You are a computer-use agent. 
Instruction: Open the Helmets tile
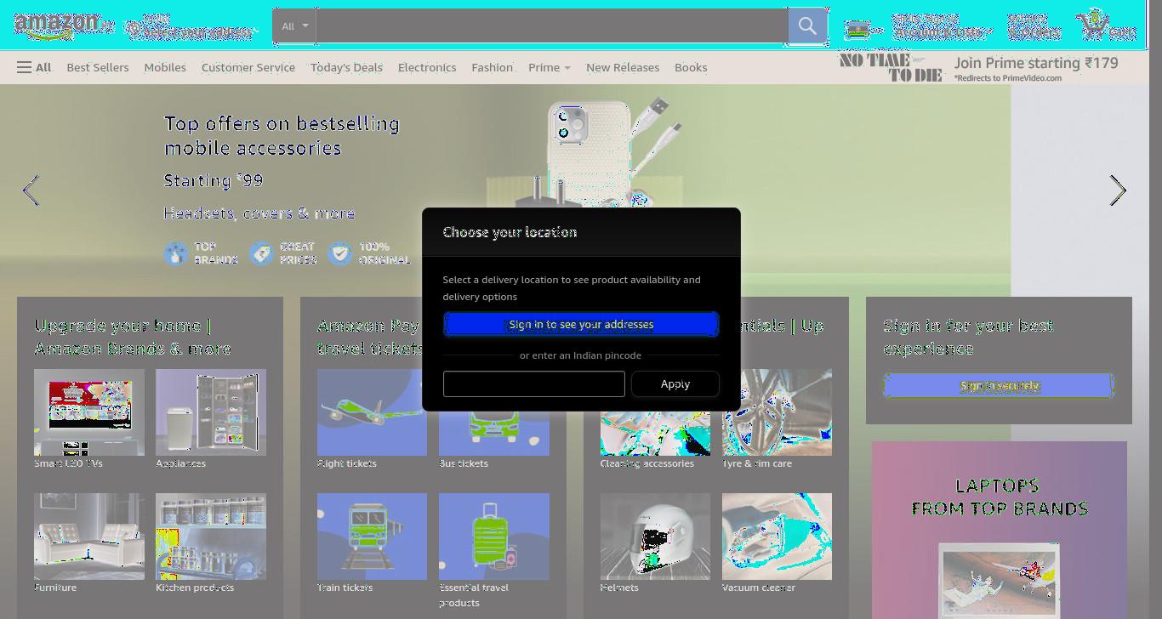655,537
